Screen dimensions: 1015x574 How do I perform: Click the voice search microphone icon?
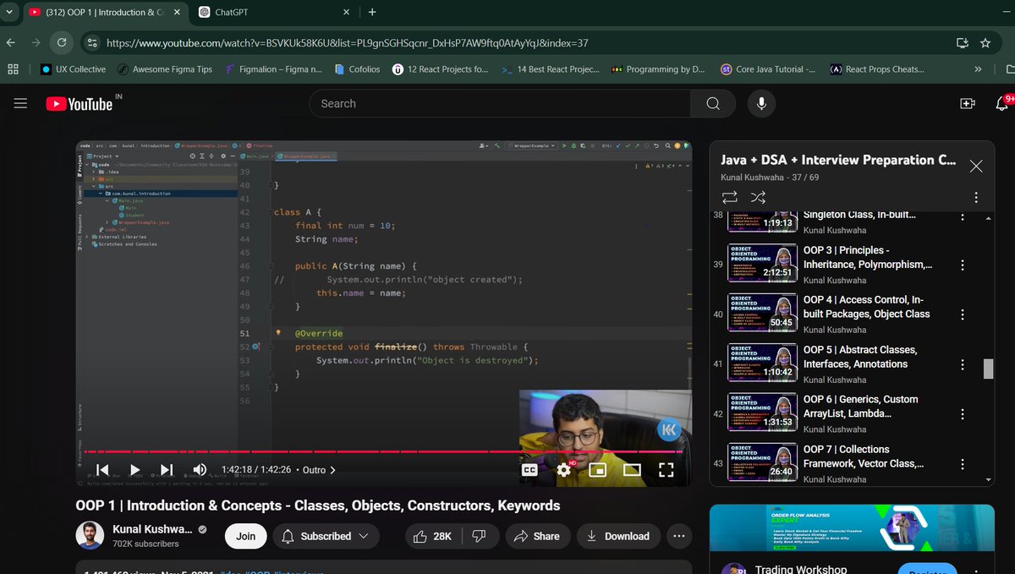pos(760,103)
